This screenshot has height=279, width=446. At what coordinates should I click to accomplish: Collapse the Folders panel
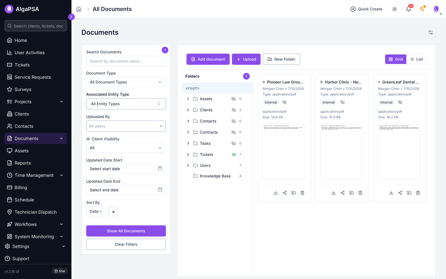point(246,76)
